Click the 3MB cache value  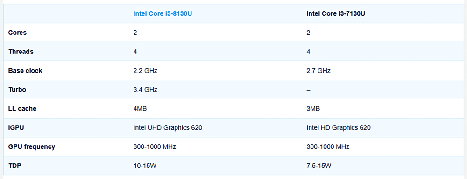[313, 108]
